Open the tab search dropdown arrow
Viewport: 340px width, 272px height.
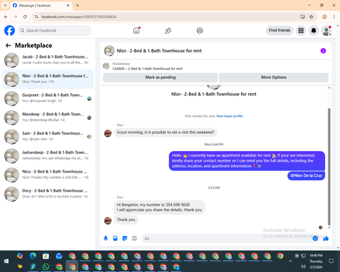tap(5, 5)
